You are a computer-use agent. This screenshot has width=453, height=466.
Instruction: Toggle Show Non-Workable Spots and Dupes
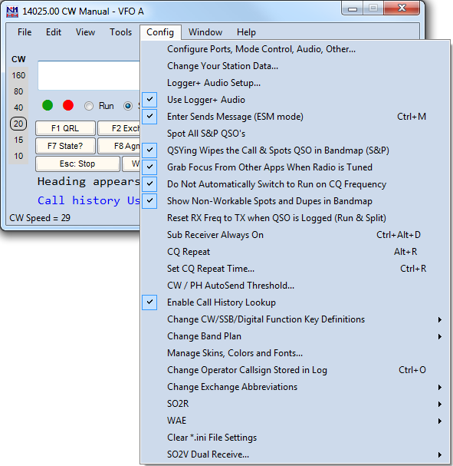pyautogui.click(x=149, y=201)
